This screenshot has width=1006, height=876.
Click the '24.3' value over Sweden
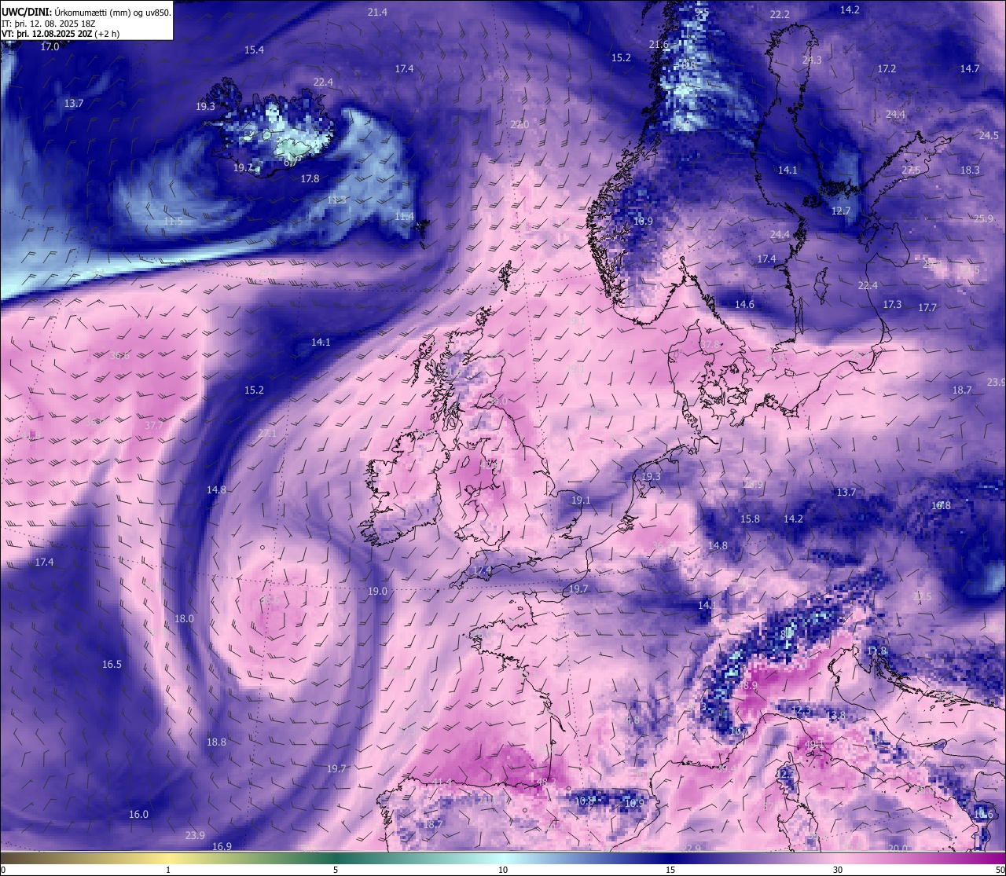pyautogui.click(x=812, y=60)
